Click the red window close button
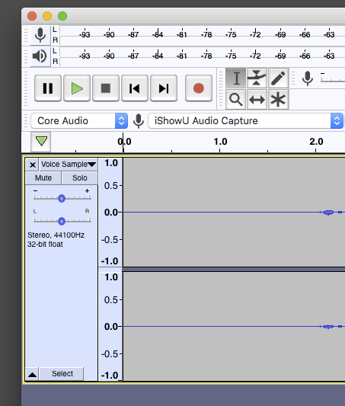 coord(32,16)
